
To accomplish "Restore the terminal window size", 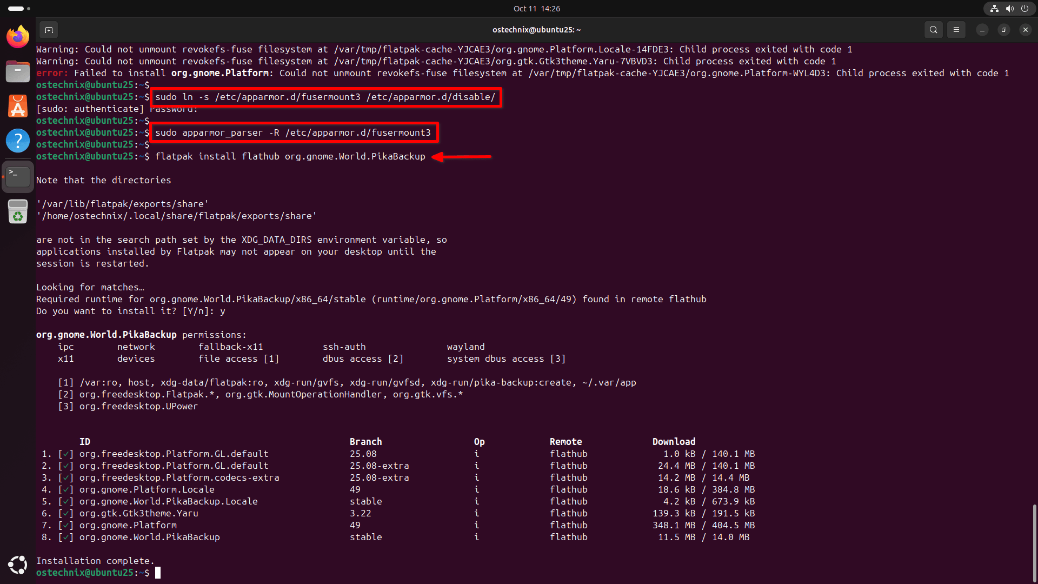I will point(1004,30).
